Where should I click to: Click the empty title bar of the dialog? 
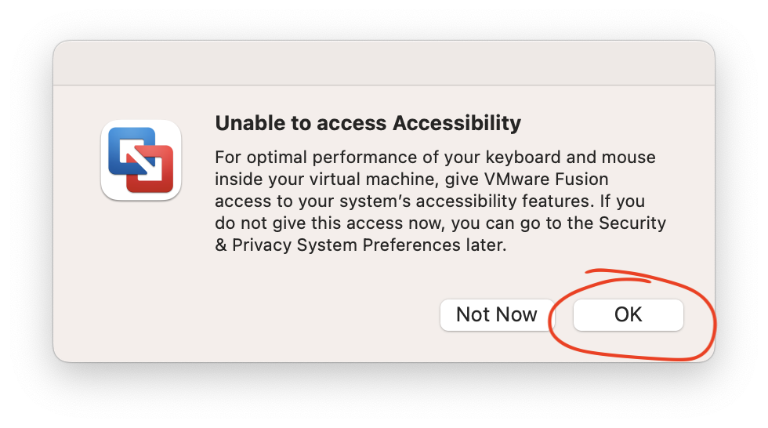click(x=383, y=63)
